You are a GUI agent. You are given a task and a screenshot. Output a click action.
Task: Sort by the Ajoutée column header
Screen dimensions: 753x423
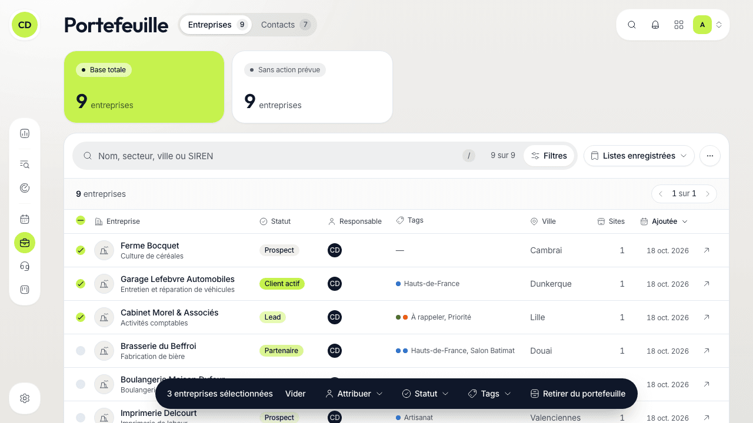pyautogui.click(x=664, y=221)
